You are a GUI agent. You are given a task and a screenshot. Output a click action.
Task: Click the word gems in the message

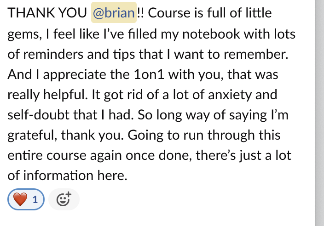click(23, 34)
